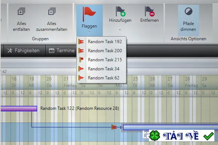The width and height of the screenshot is (218, 145).
Task: Pick Random Task 62 from flag menu
Action: pyautogui.click(x=101, y=78)
